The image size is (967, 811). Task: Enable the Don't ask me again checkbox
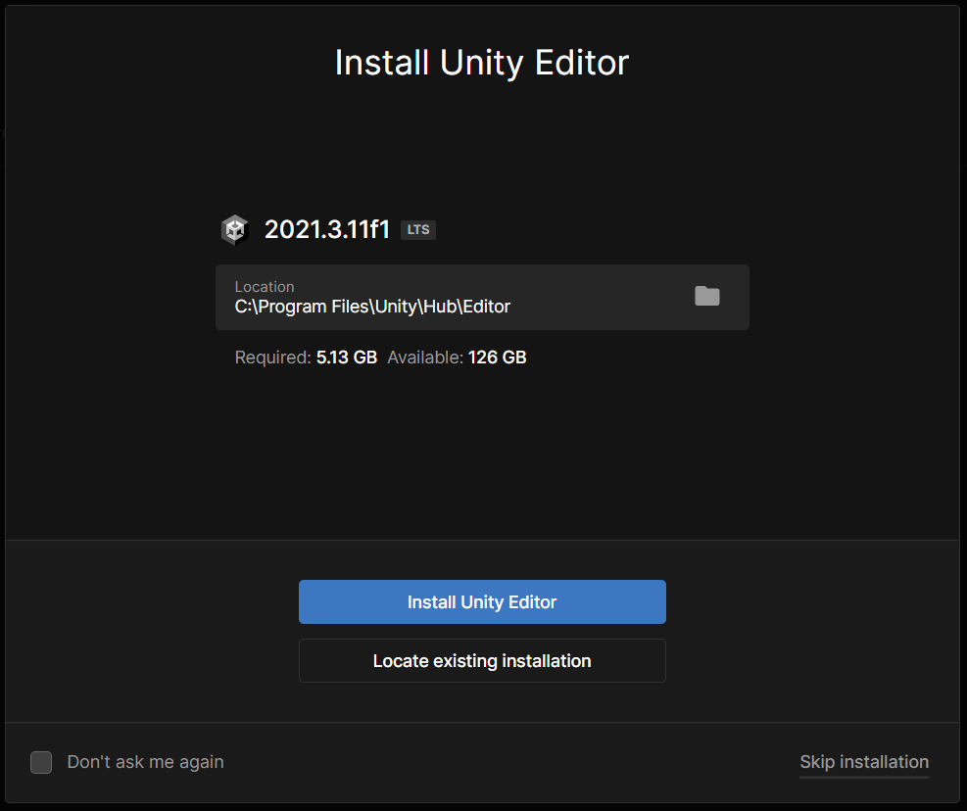tap(41, 762)
